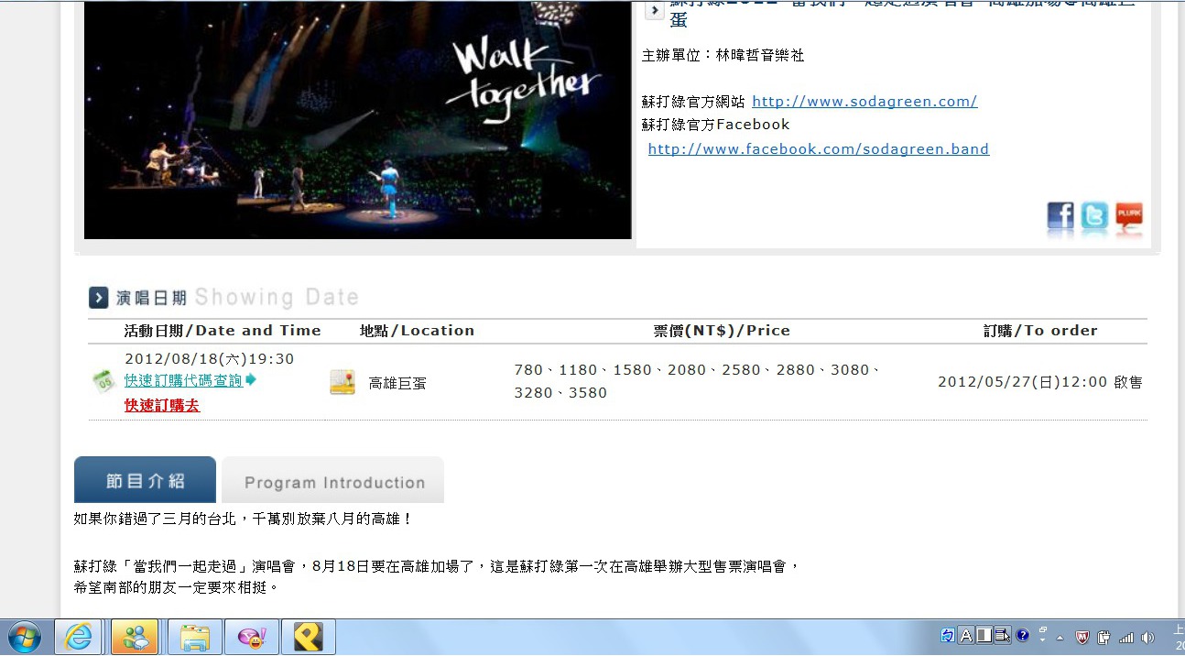Open the sodagreen.band Facebook link
The width and height of the screenshot is (1185, 656).
click(x=819, y=148)
